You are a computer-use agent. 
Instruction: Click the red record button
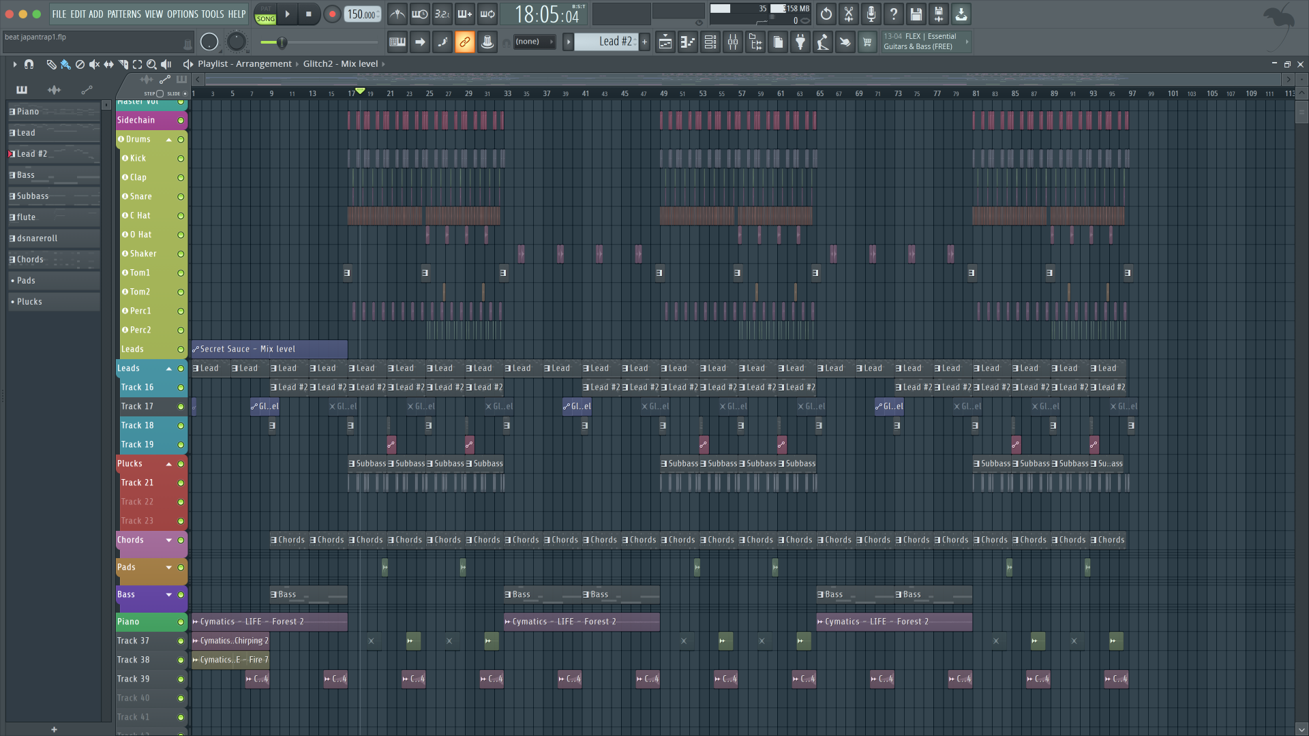[x=332, y=14]
